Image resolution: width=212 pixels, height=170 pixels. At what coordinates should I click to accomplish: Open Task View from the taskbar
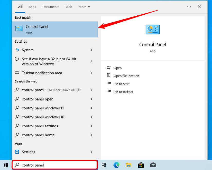pyautogui.click(x=104, y=165)
